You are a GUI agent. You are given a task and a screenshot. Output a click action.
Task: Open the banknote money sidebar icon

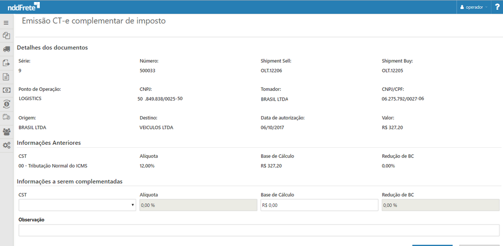6,90
